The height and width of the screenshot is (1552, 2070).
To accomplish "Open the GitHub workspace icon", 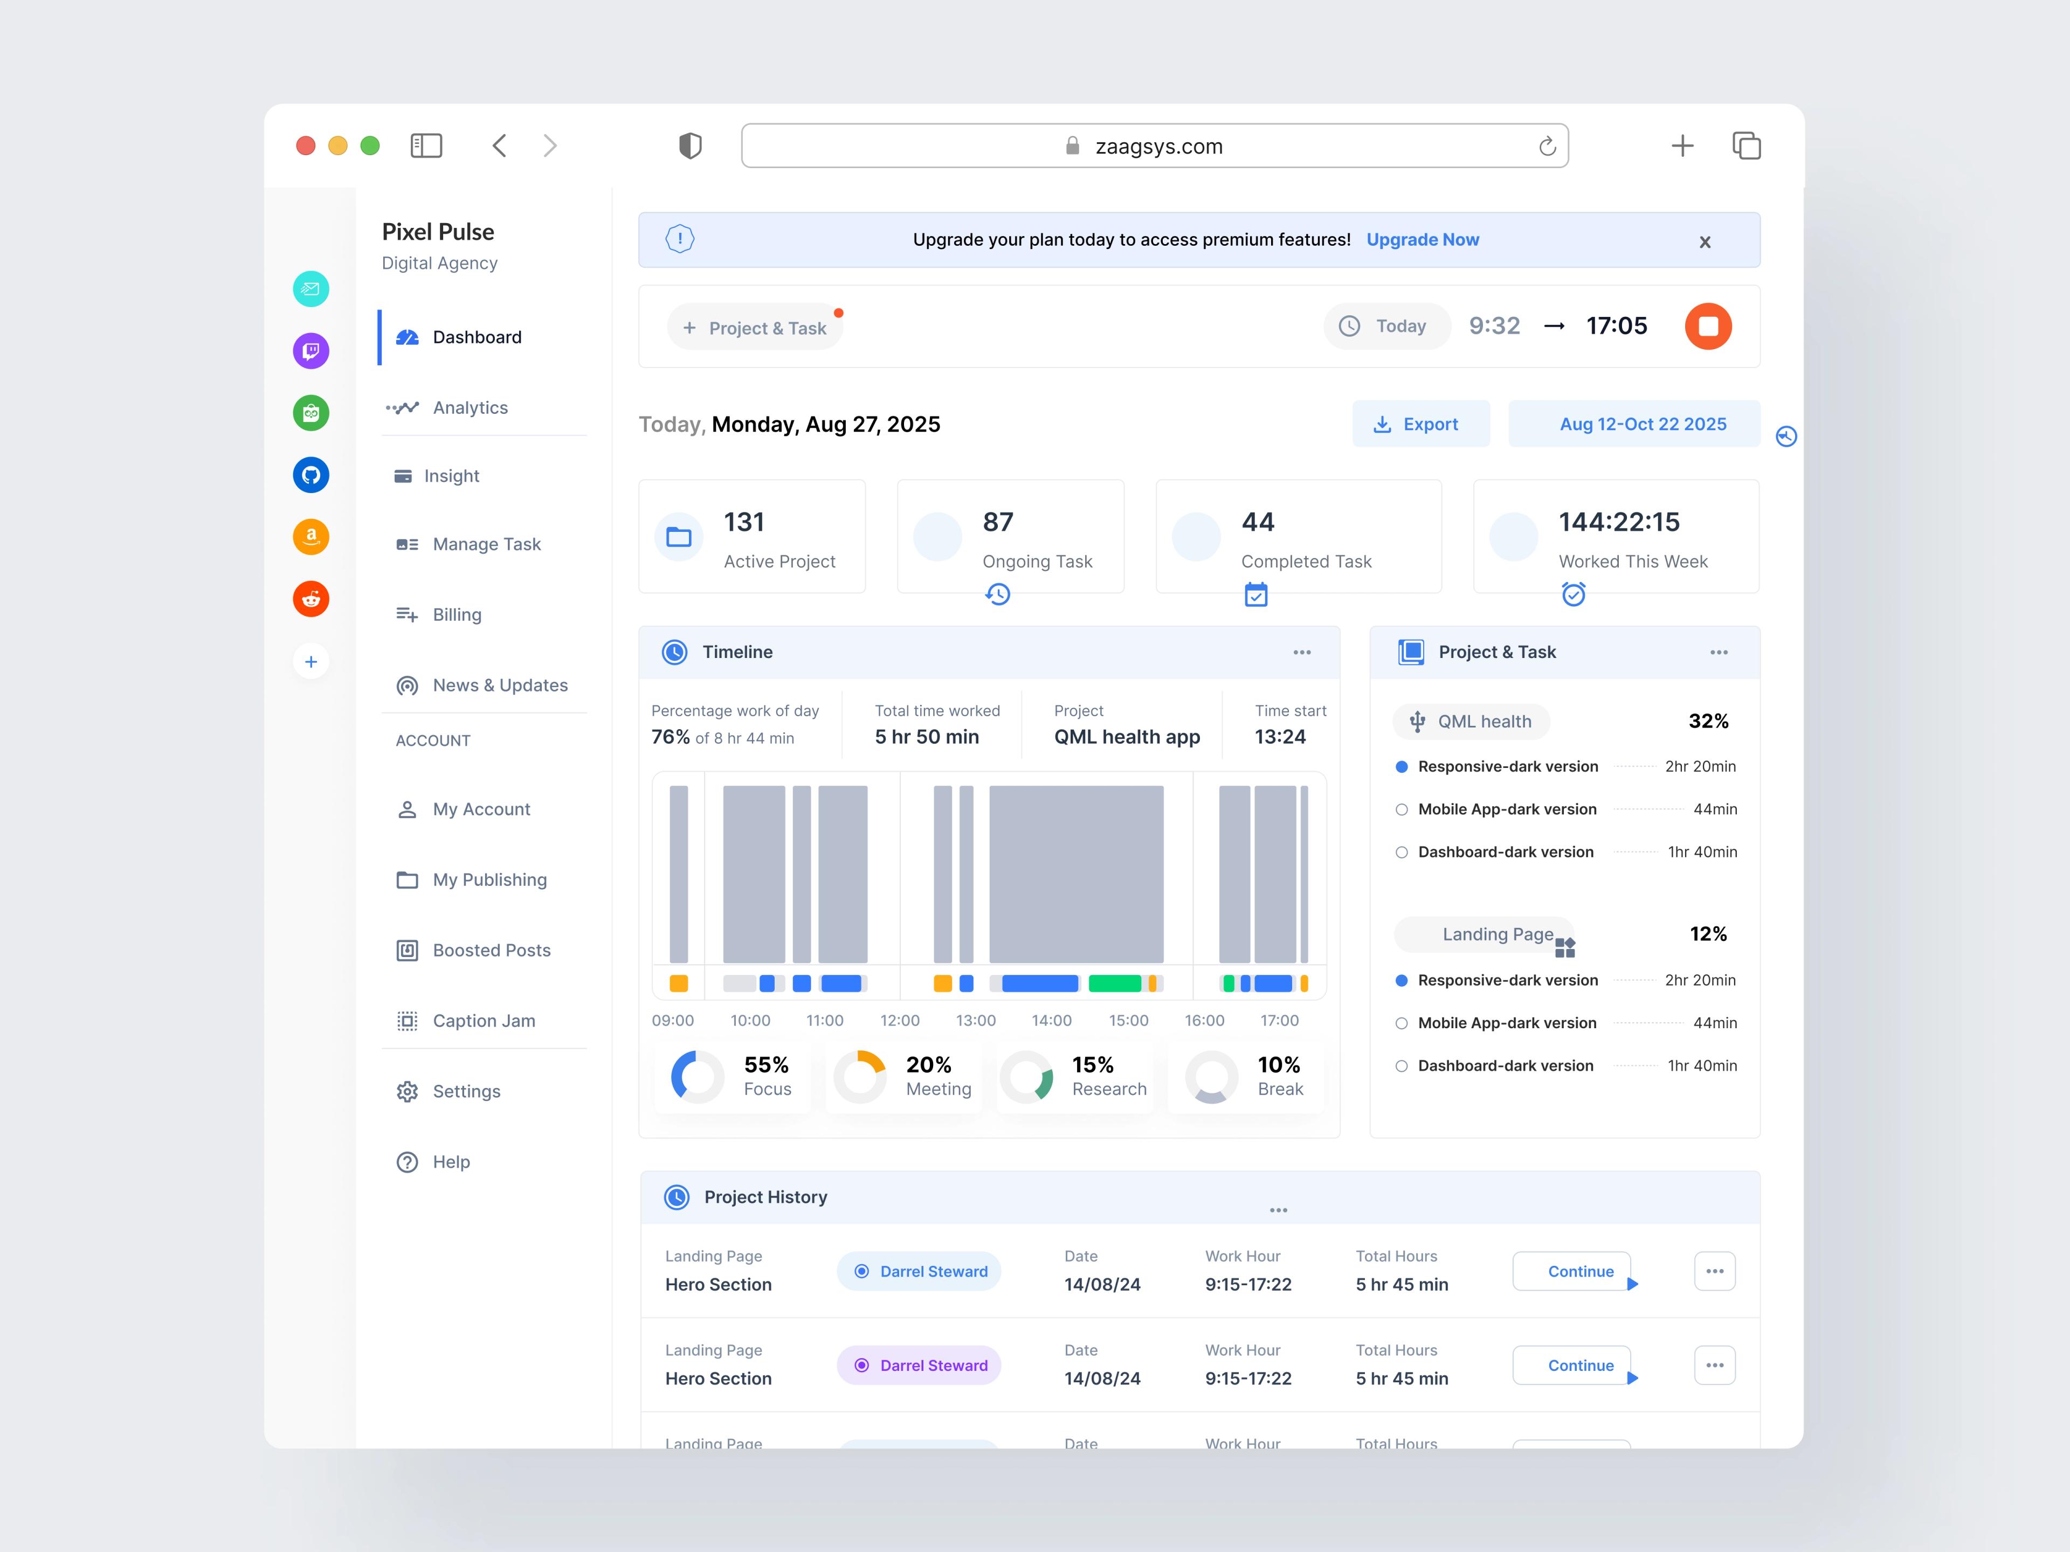I will pos(310,475).
